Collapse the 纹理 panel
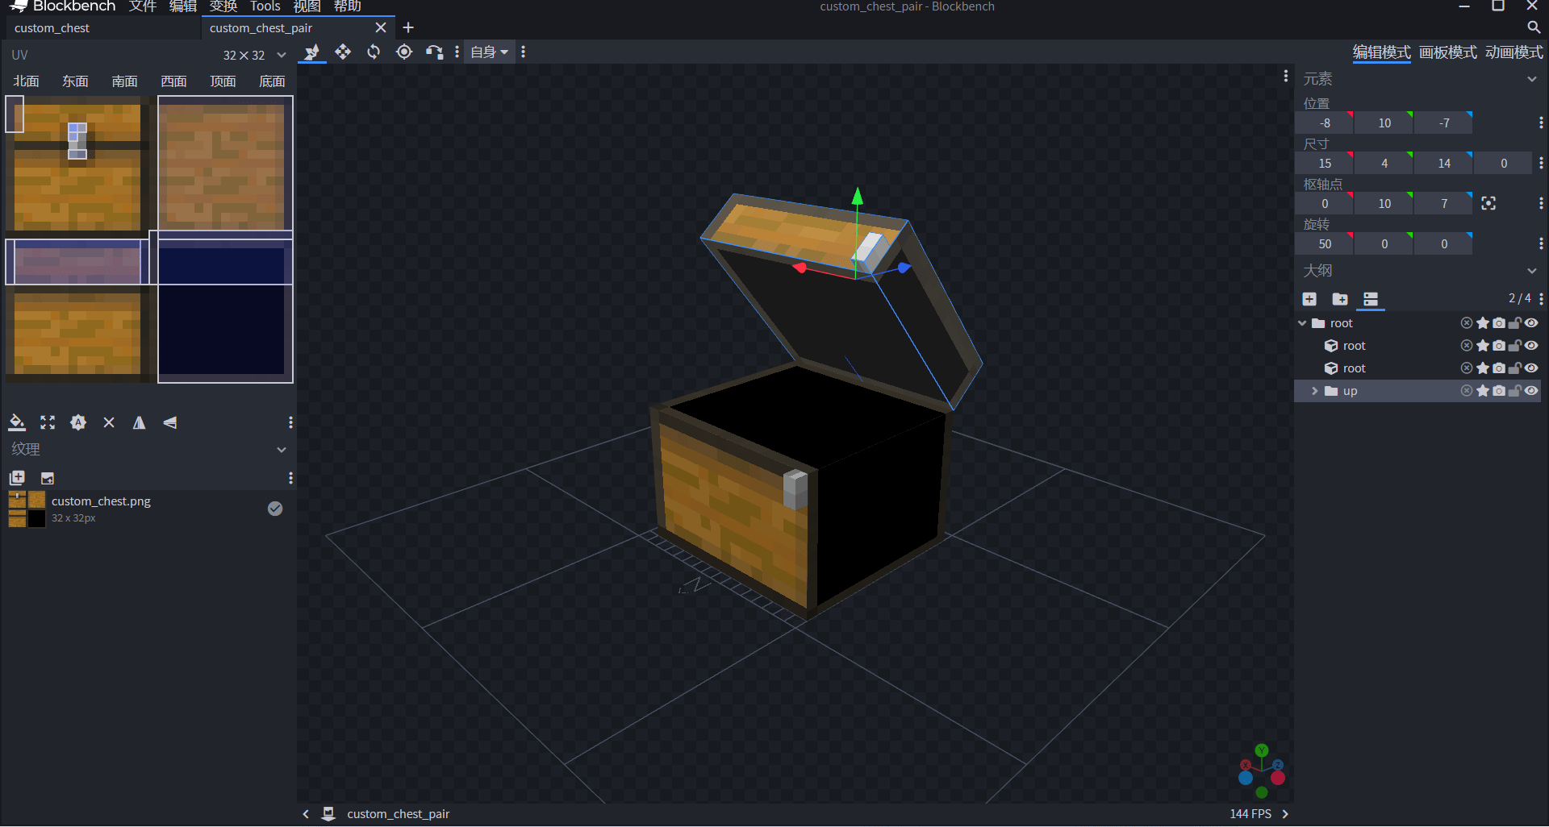The image size is (1549, 827). click(x=282, y=450)
